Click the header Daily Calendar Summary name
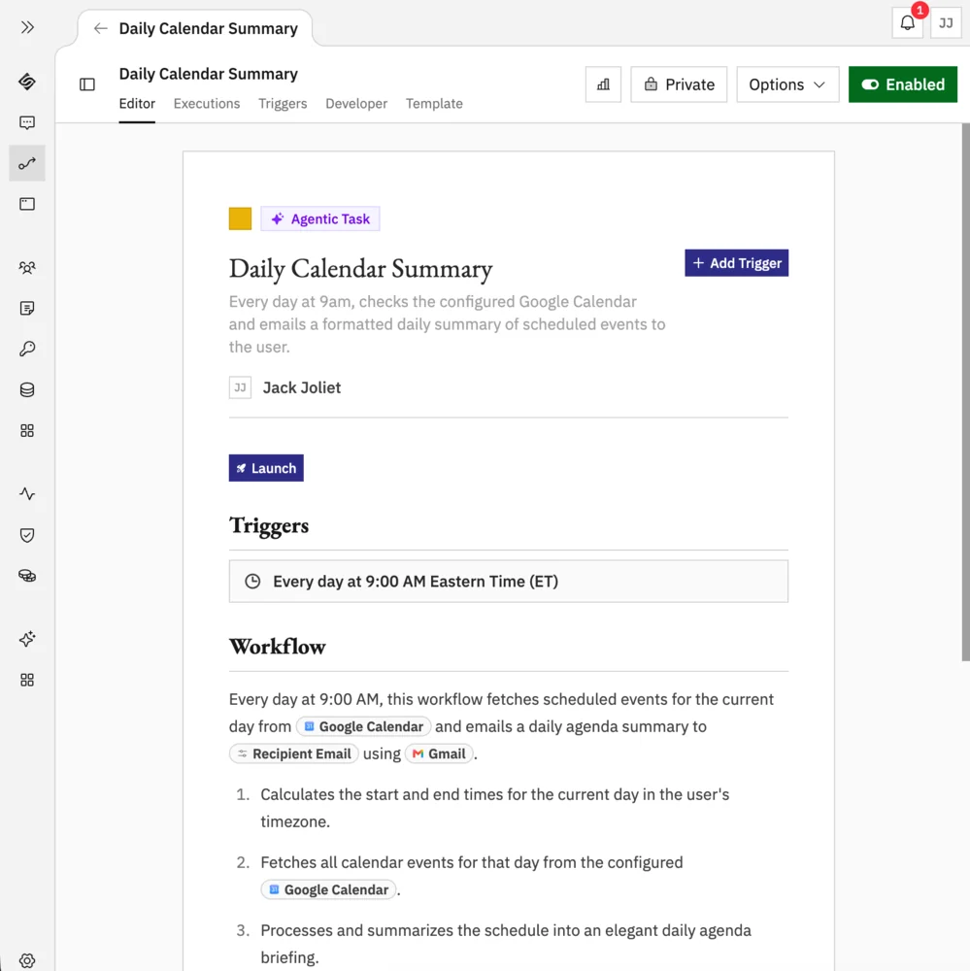This screenshot has width=970, height=971. (208, 74)
